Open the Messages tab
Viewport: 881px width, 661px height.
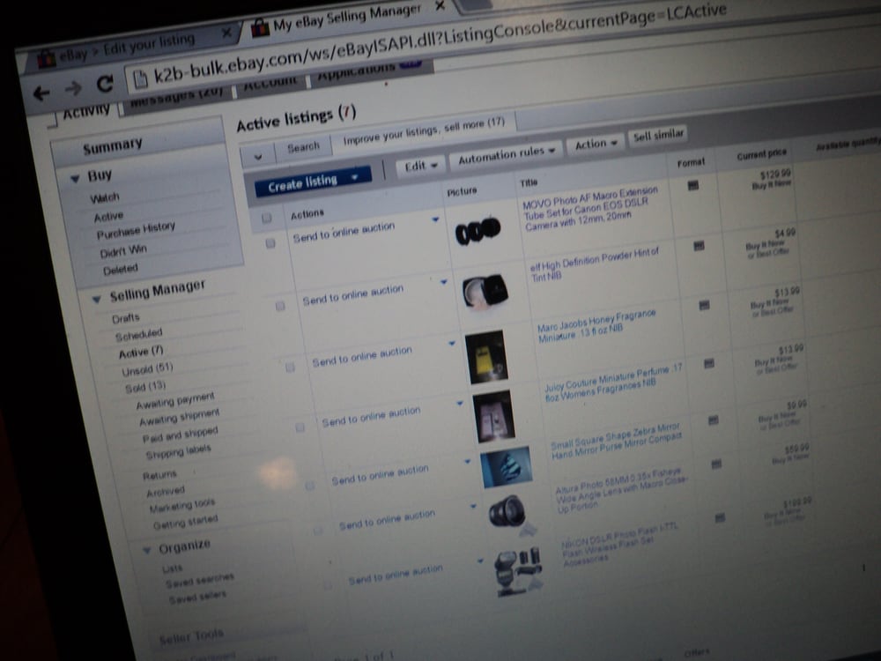point(176,97)
